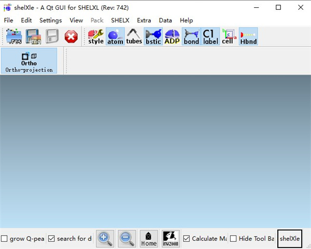Image resolution: width=311 pixels, height=249 pixels.
Task: Click the greyed-out save floppy disk icon
Action: (x=52, y=36)
